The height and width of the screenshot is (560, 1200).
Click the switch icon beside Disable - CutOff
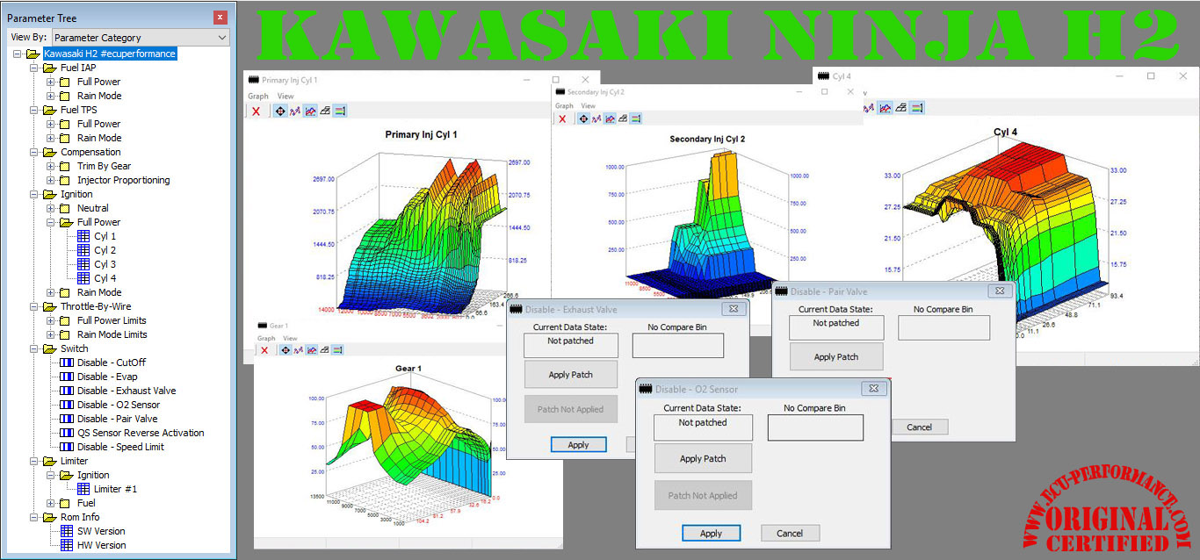click(66, 363)
